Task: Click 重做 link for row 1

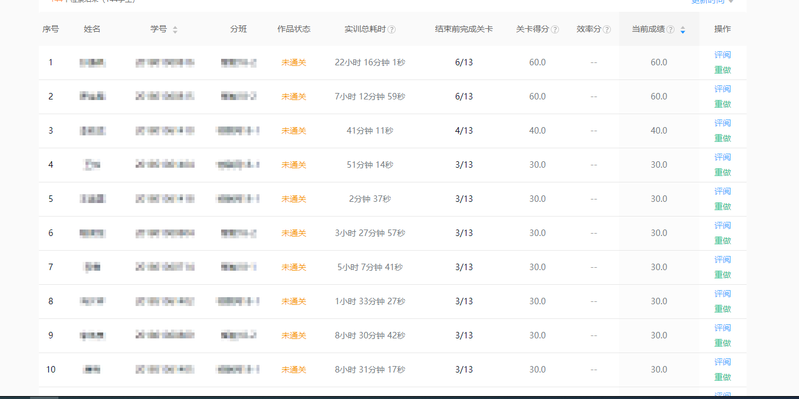Action: pos(722,70)
